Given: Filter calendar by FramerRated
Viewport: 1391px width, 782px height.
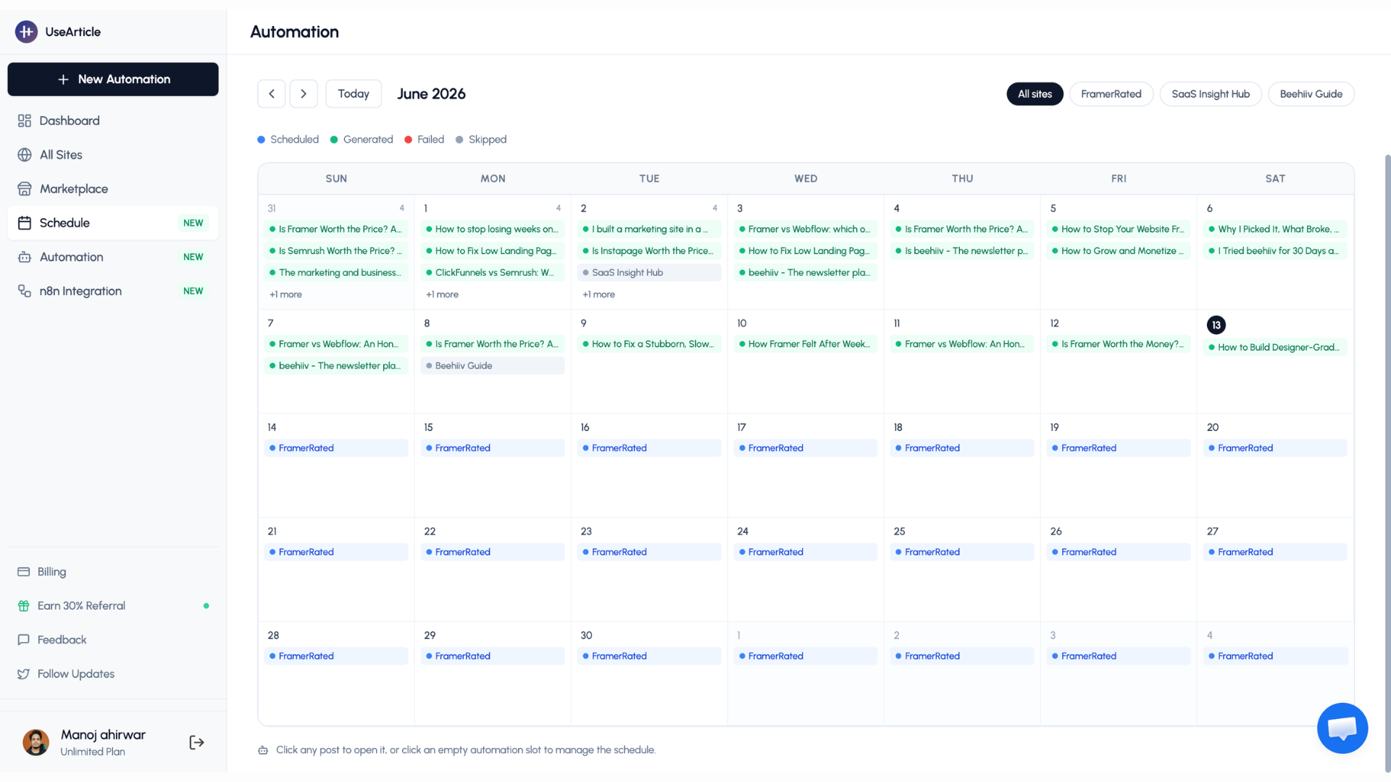Looking at the screenshot, I should [1111, 94].
